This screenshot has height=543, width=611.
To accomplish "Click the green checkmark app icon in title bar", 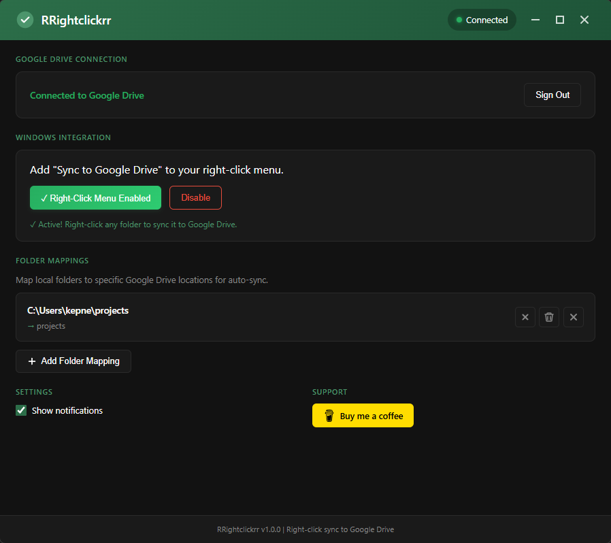I will tap(24, 20).
